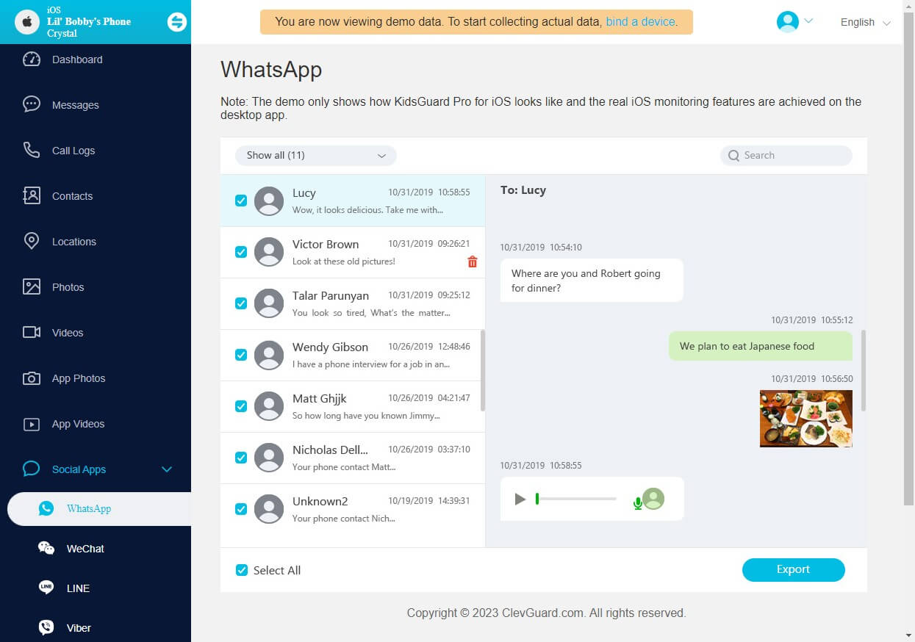Open the Dashboard menu item
The image size is (915, 642).
(x=96, y=59)
